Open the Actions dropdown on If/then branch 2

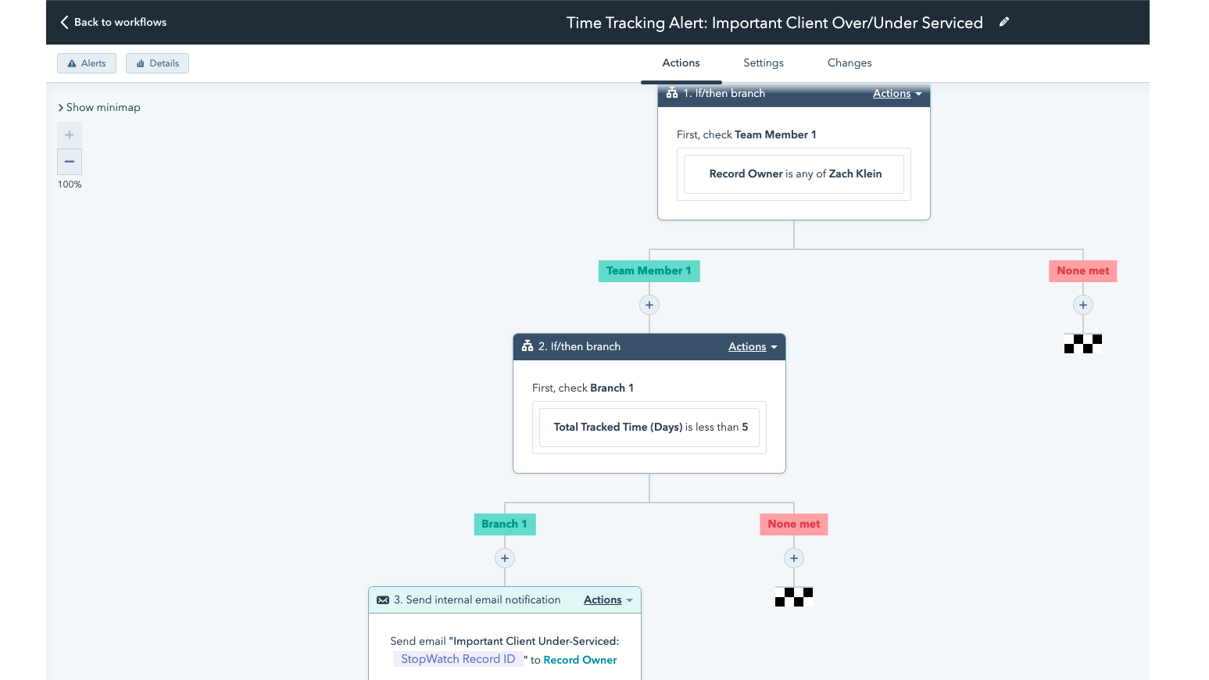(751, 346)
